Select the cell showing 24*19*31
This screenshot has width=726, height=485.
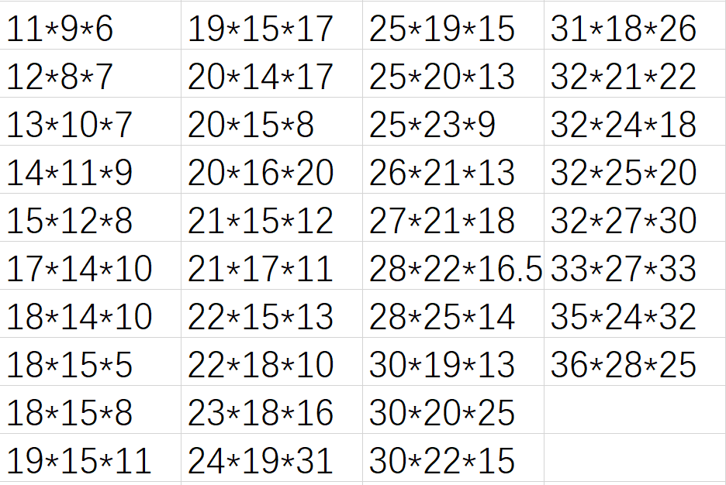click(x=271, y=458)
